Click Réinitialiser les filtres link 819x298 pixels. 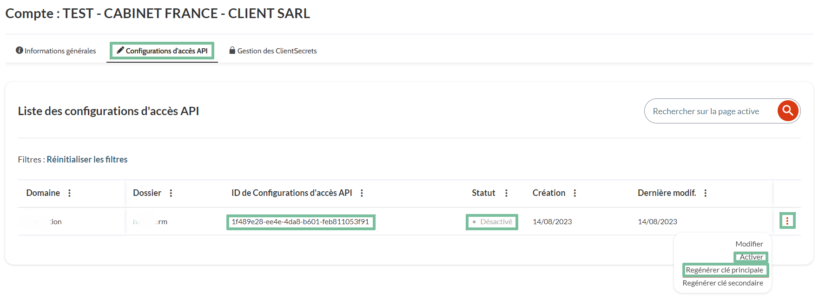[x=87, y=160]
